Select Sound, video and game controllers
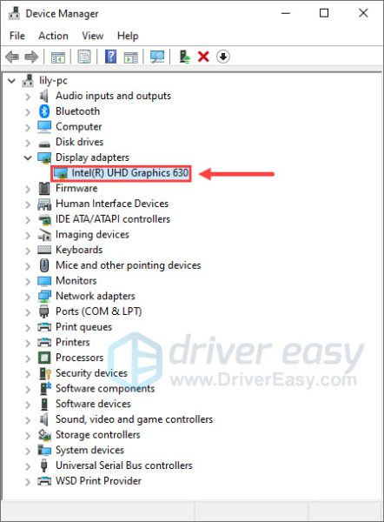Screen dimensions: 384x522 [134, 419]
